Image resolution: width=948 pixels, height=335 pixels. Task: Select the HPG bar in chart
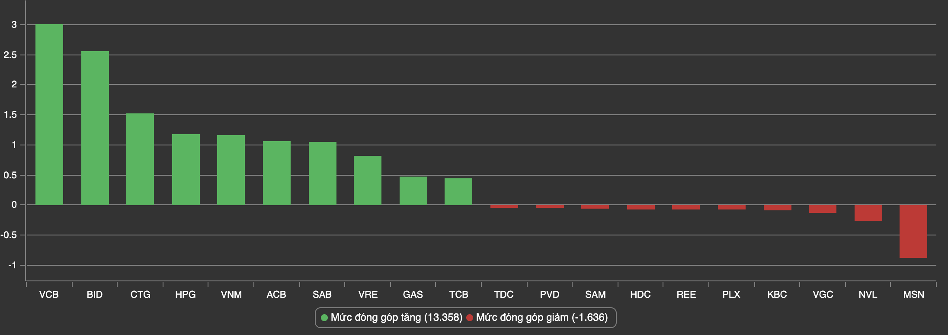click(186, 170)
